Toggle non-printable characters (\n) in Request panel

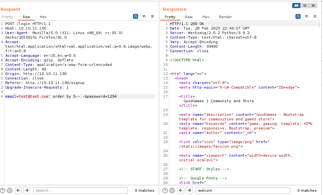pyautogui.click(x=144, y=16)
